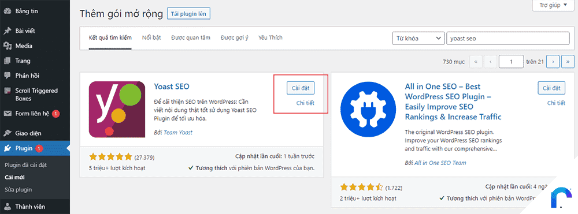Click the Bảng tin dashboard icon

[7, 11]
